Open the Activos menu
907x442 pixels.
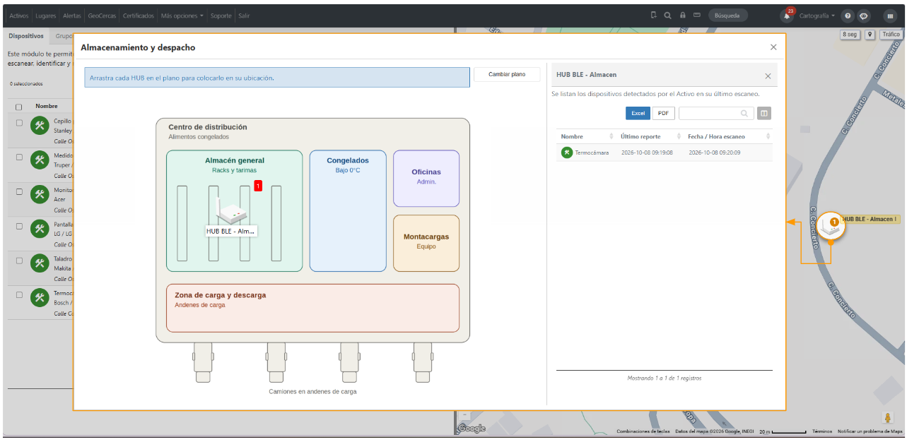coord(19,16)
